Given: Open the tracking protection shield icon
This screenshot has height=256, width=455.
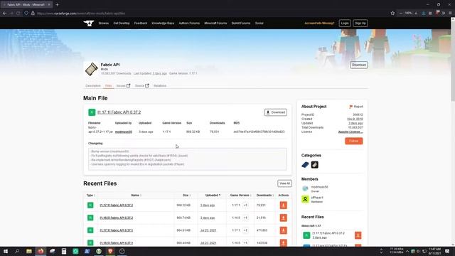Looking at the screenshot, I should (x=26, y=14).
